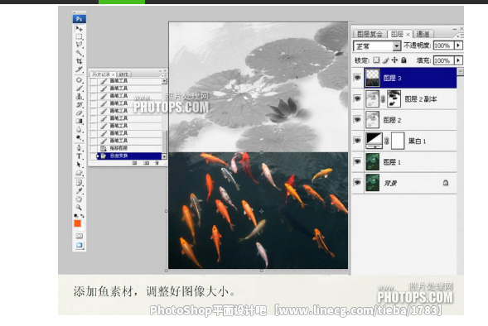This screenshot has width=488, height=326.
Task: Pick the Lasso tool
Action: [x=79, y=45]
